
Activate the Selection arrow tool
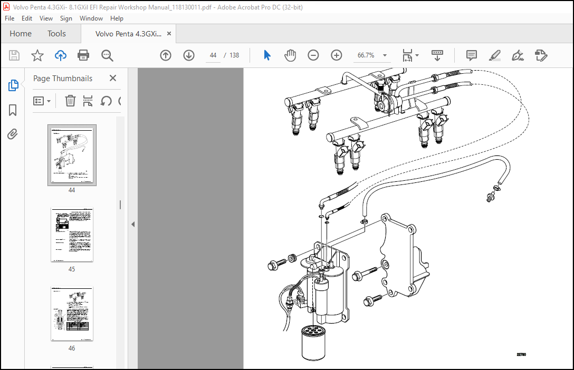pos(267,55)
